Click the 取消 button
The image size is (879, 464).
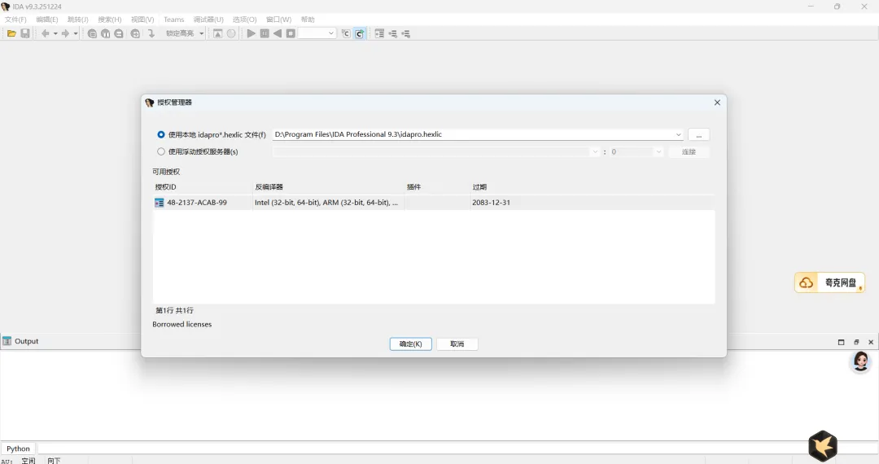tap(457, 344)
